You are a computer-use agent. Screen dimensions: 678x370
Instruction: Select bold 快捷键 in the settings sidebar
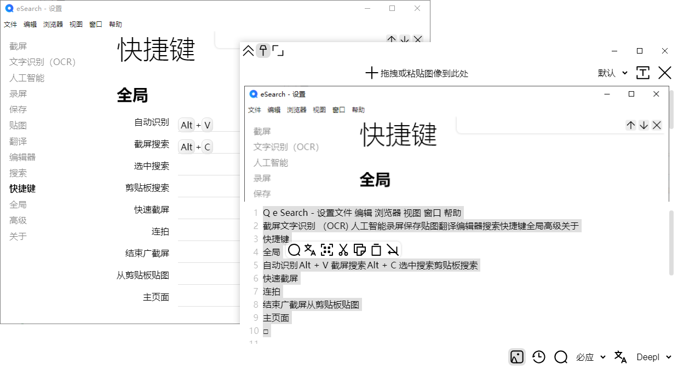click(22, 189)
